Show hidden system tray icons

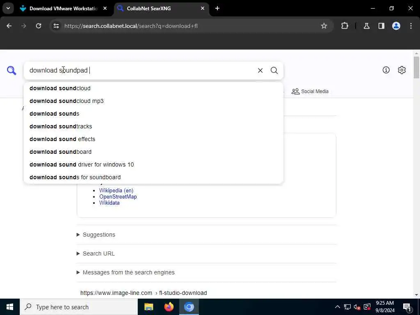pyautogui.click(x=338, y=307)
